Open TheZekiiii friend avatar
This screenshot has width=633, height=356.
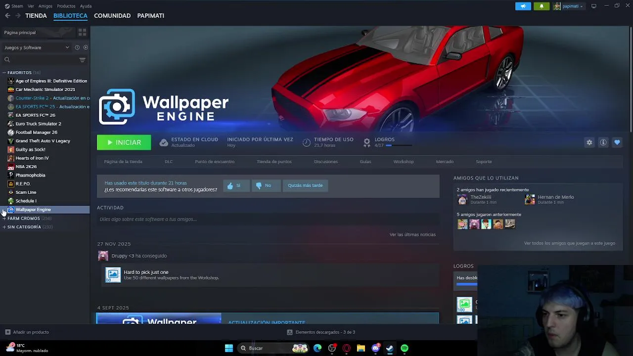[462, 200]
